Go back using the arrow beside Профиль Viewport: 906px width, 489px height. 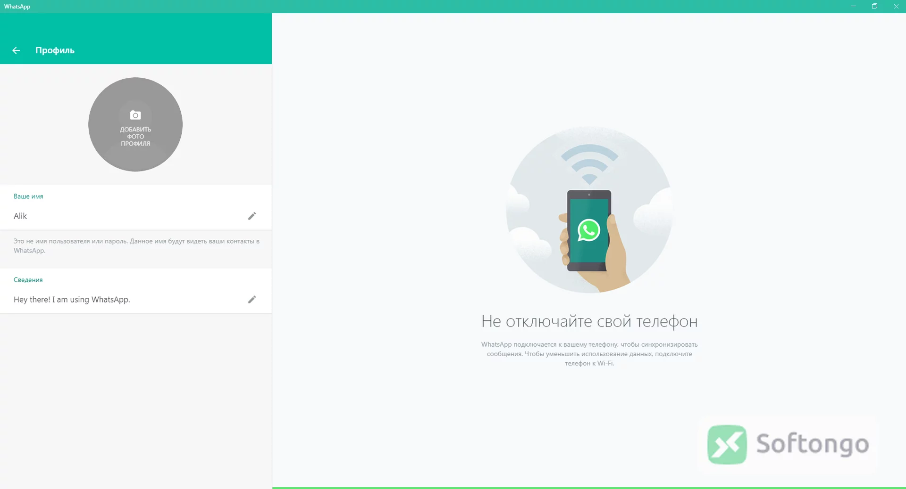(x=16, y=50)
